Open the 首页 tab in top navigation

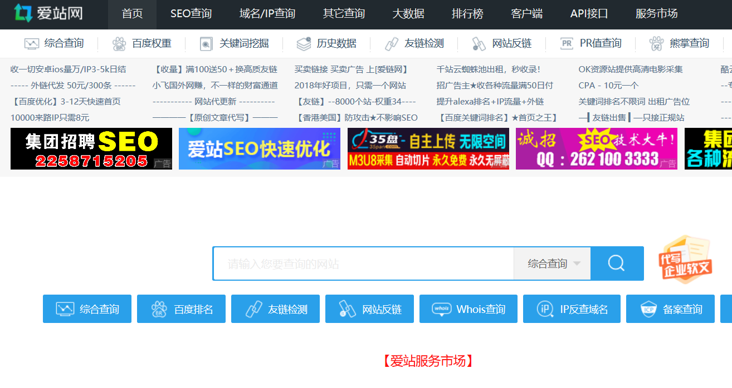[132, 14]
